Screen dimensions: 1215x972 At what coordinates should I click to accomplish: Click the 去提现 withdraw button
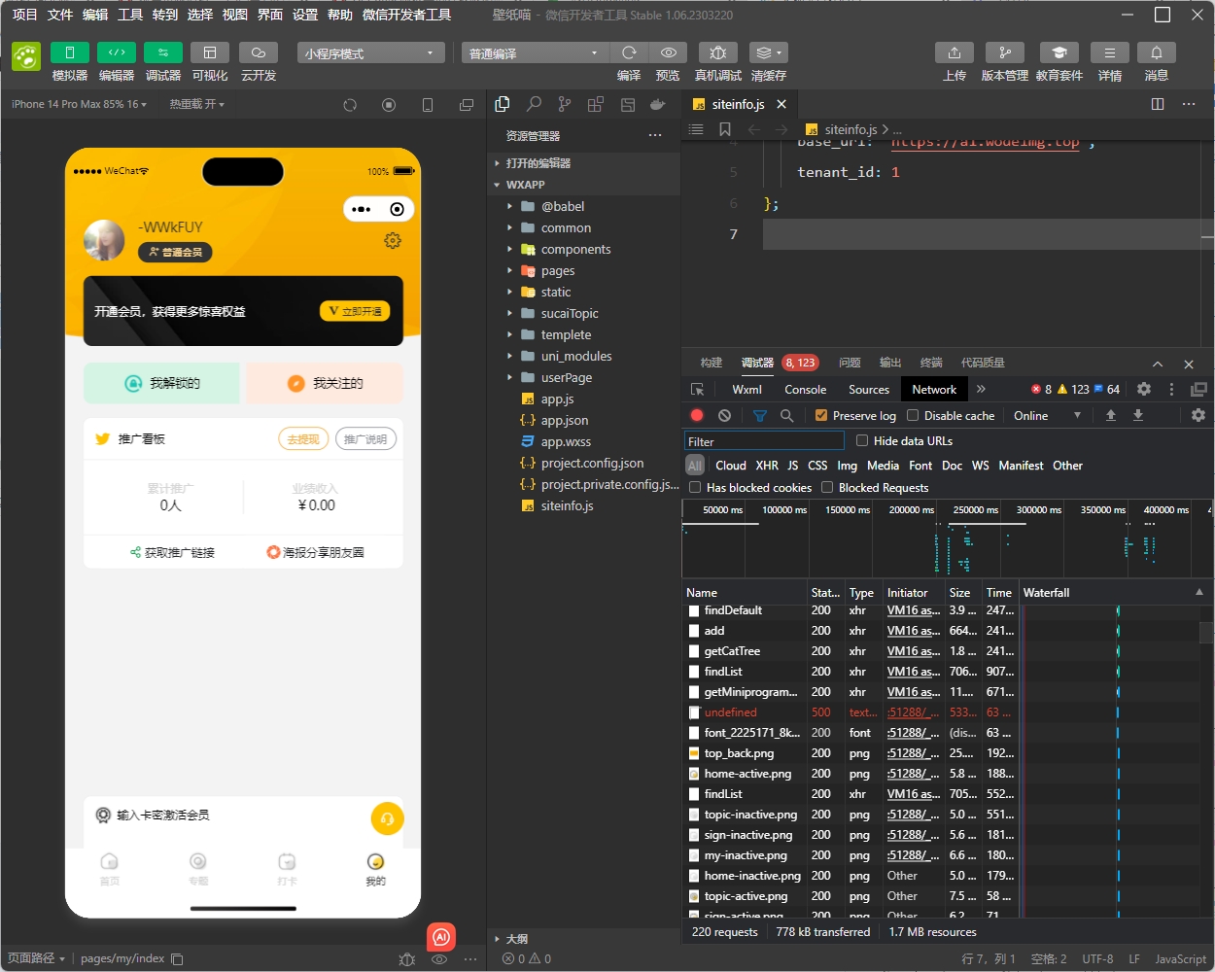pos(303,439)
